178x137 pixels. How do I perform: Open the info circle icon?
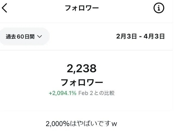click(159, 8)
